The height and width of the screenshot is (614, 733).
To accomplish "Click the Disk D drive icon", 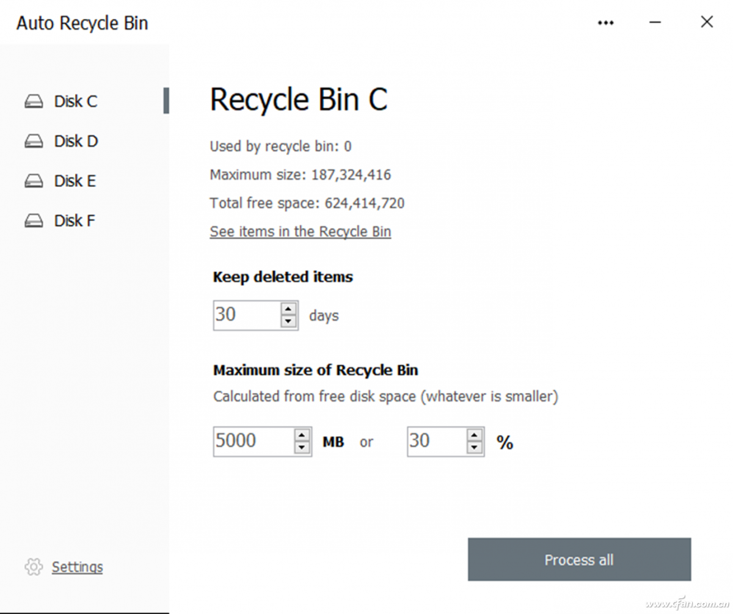I will tap(34, 142).
